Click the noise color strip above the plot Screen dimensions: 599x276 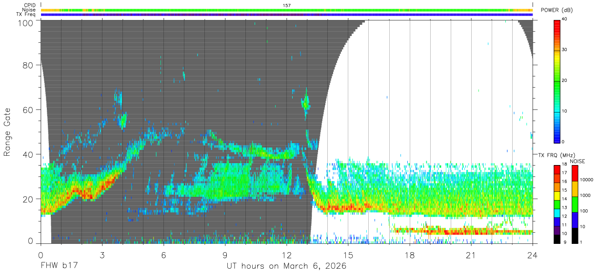coord(287,10)
